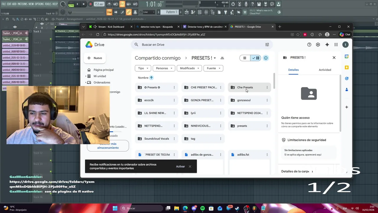Expand the Modificado filter dropdown
The width and height of the screenshot is (378, 213).
[189, 68]
